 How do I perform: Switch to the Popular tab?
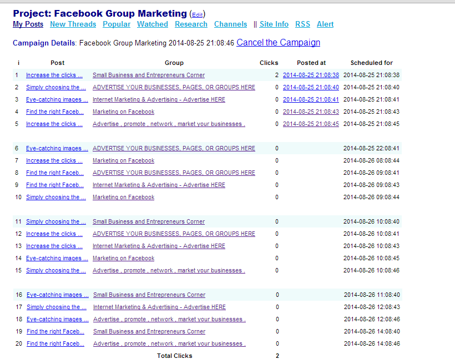117,24
